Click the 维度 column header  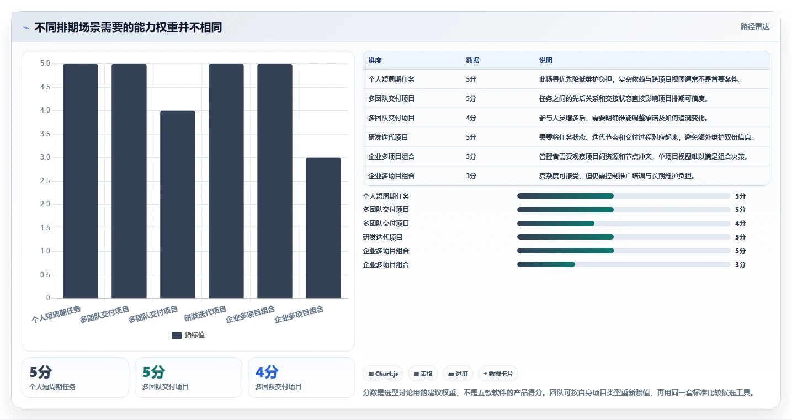(x=375, y=61)
